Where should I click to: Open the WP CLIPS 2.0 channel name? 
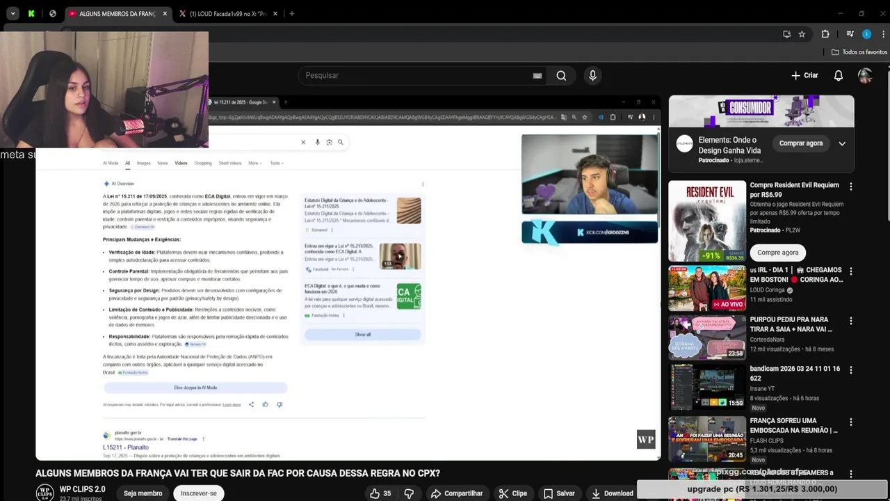click(82, 489)
